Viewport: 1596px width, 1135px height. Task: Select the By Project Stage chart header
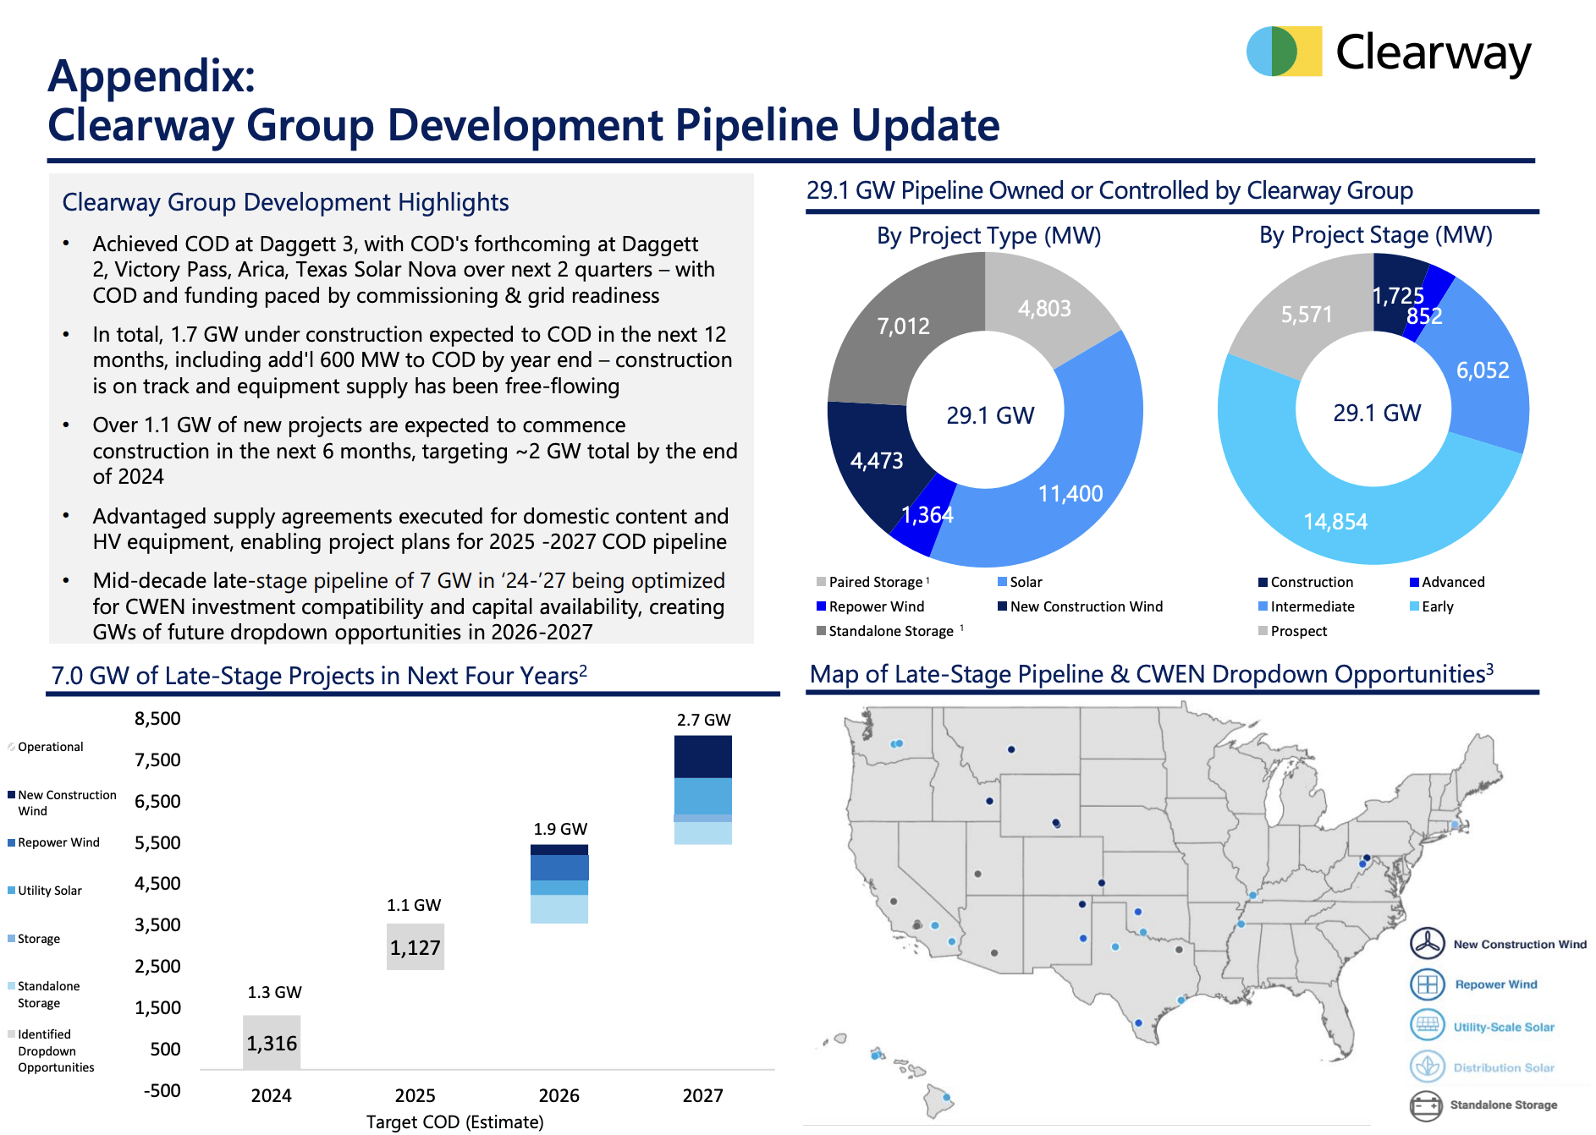coord(1375,235)
